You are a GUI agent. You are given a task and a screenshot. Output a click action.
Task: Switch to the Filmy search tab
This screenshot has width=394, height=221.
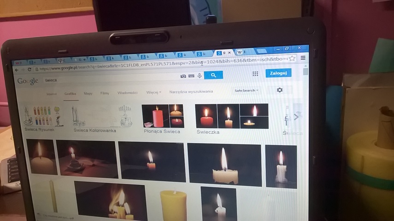click(105, 93)
